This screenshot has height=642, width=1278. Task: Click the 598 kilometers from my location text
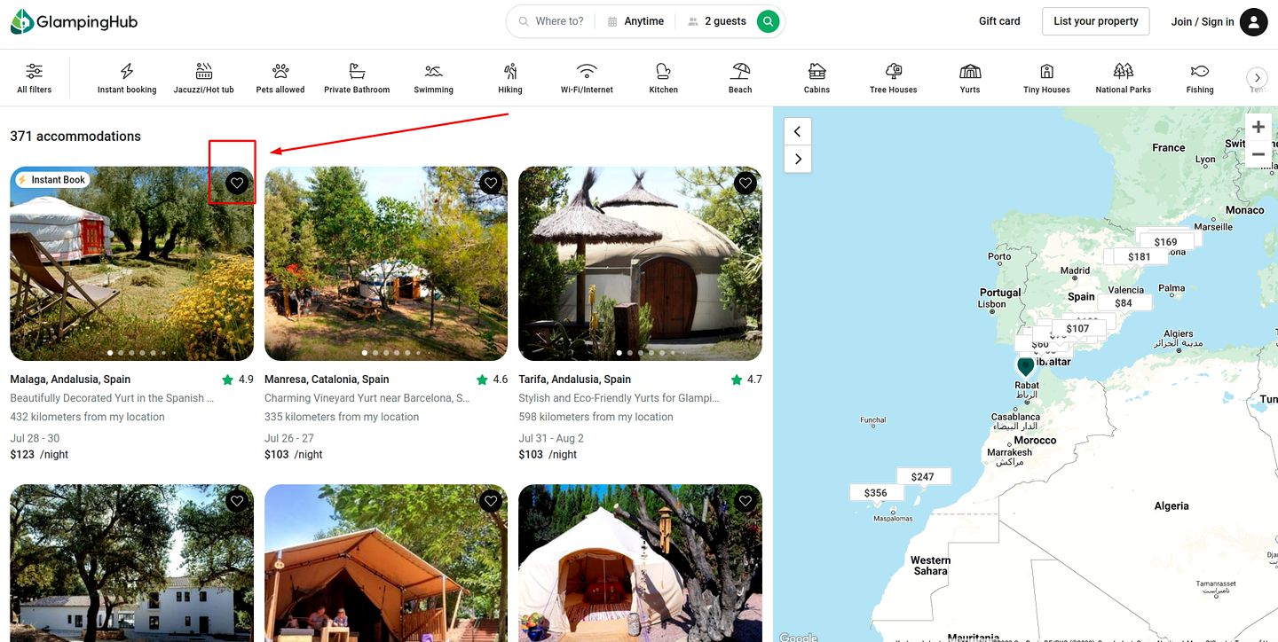(x=596, y=417)
